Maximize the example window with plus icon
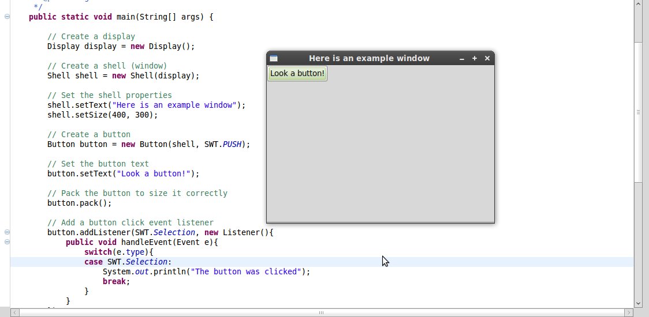The width and height of the screenshot is (649, 317). (475, 58)
